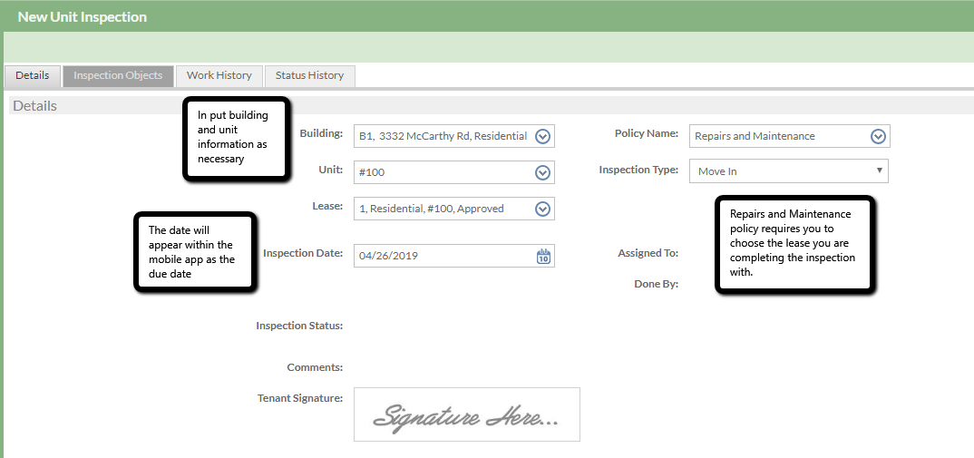Image resolution: width=974 pixels, height=458 pixels.
Task: Click the Inspection Date field showing 04/26/2019
Action: pyautogui.click(x=443, y=256)
